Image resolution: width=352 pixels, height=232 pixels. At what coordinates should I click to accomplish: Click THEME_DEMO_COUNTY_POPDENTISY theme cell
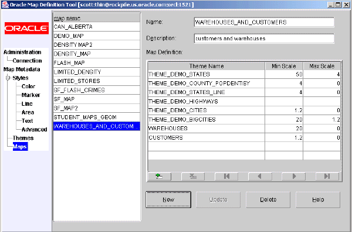207,83
